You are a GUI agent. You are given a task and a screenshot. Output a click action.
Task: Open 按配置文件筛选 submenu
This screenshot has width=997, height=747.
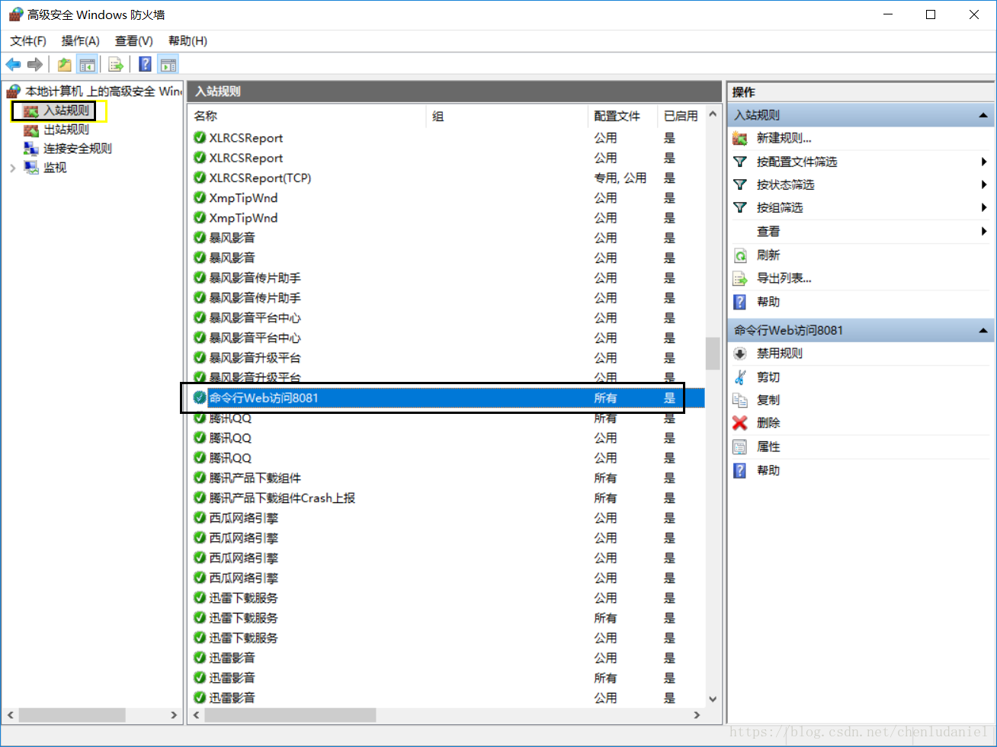coord(797,162)
